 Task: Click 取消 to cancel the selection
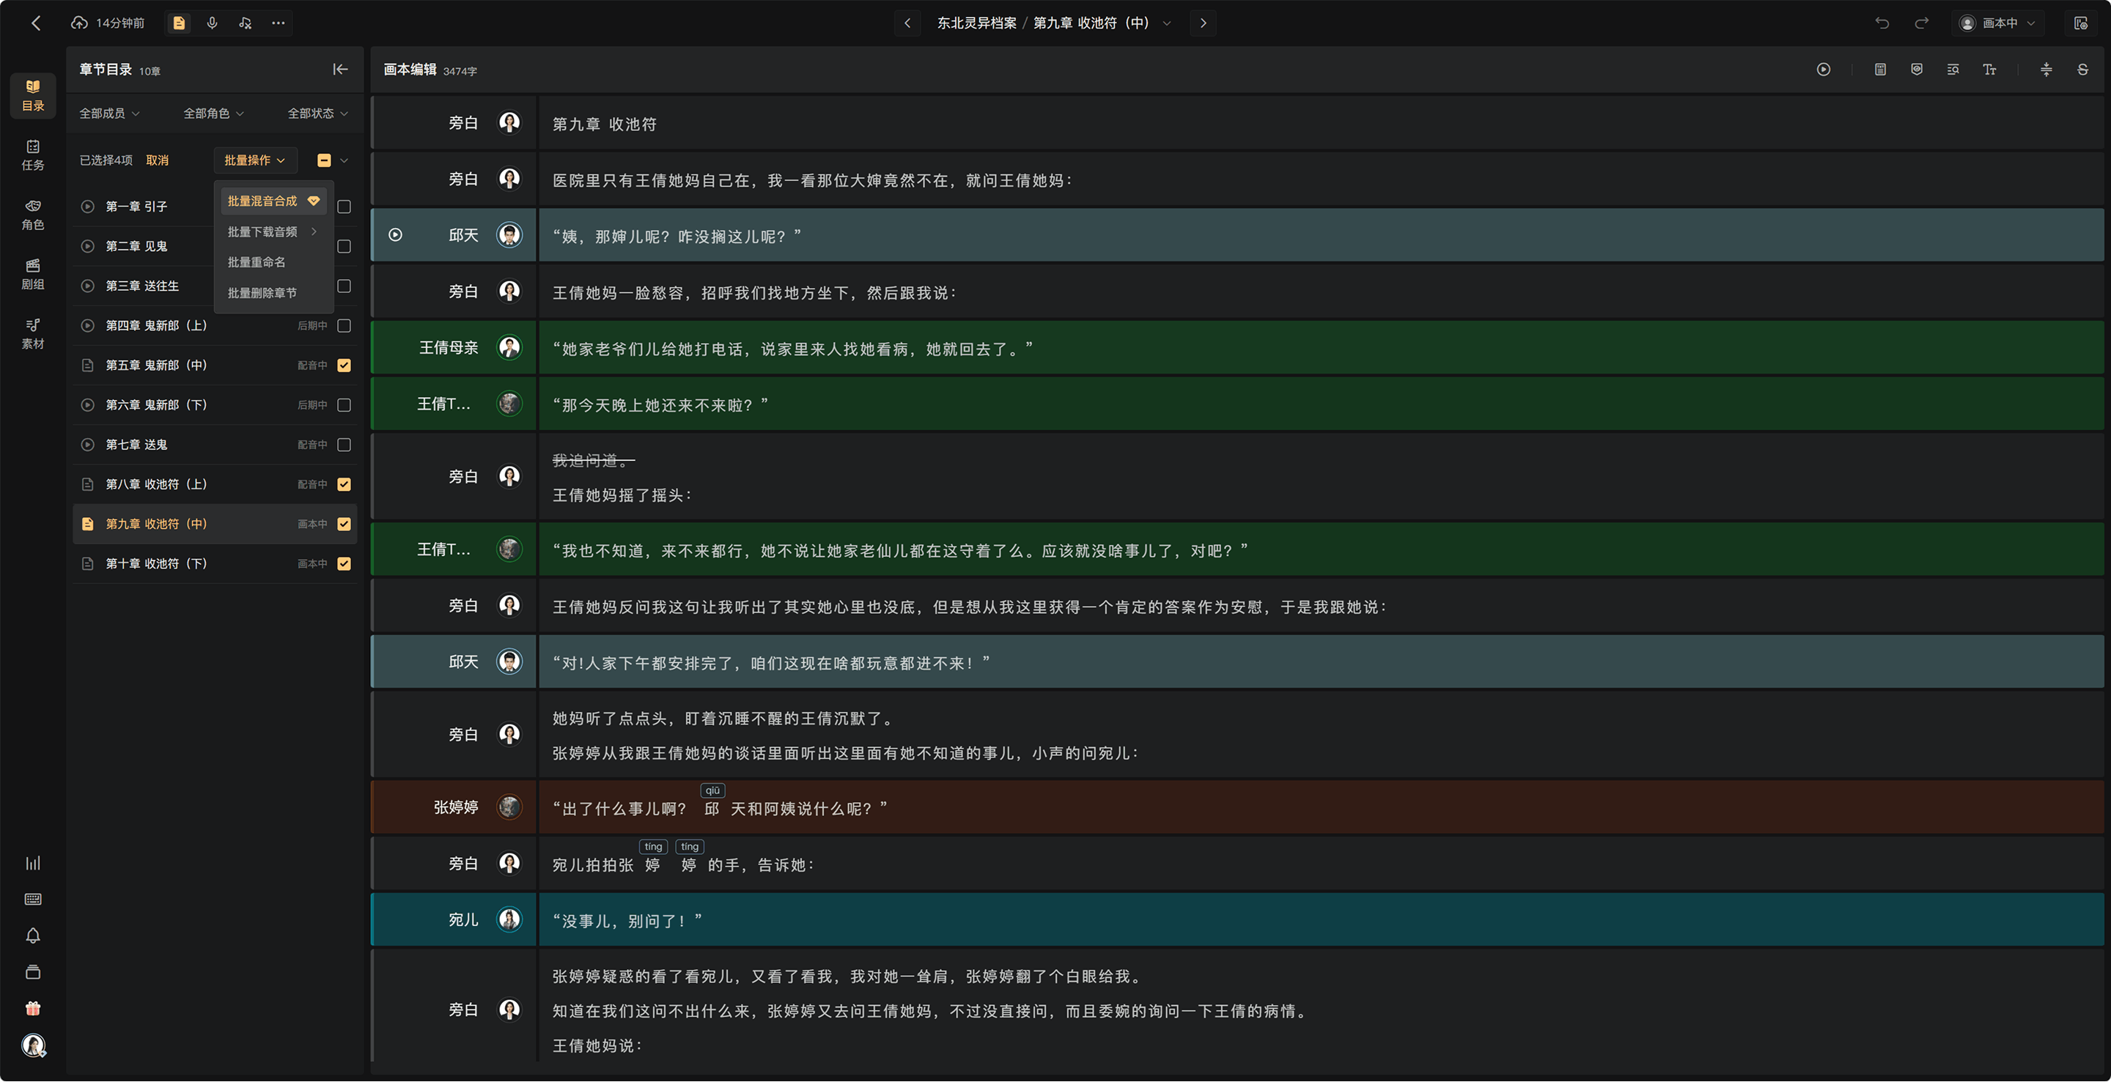(x=157, y=160)
